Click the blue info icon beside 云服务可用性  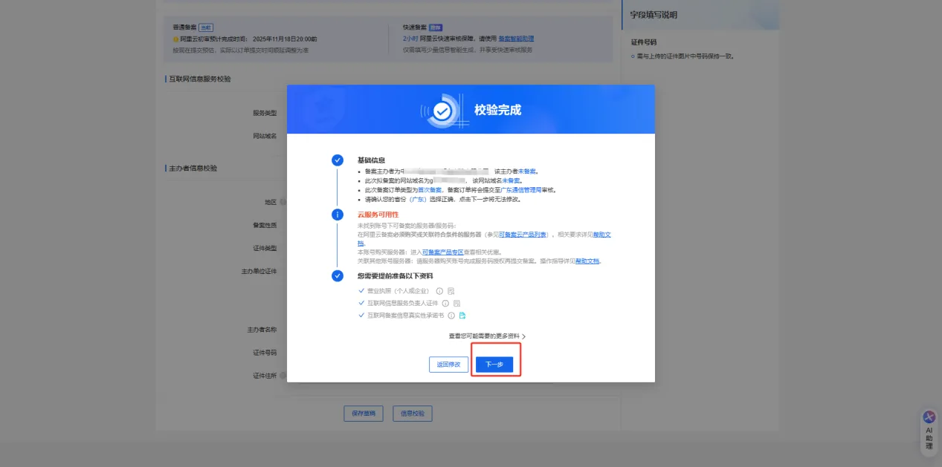[338, 215]
